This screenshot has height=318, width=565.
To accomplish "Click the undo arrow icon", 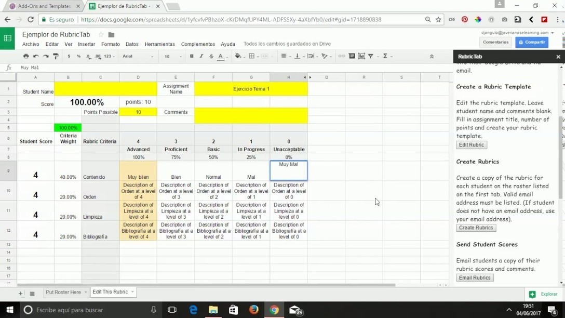I will [36, 56].
